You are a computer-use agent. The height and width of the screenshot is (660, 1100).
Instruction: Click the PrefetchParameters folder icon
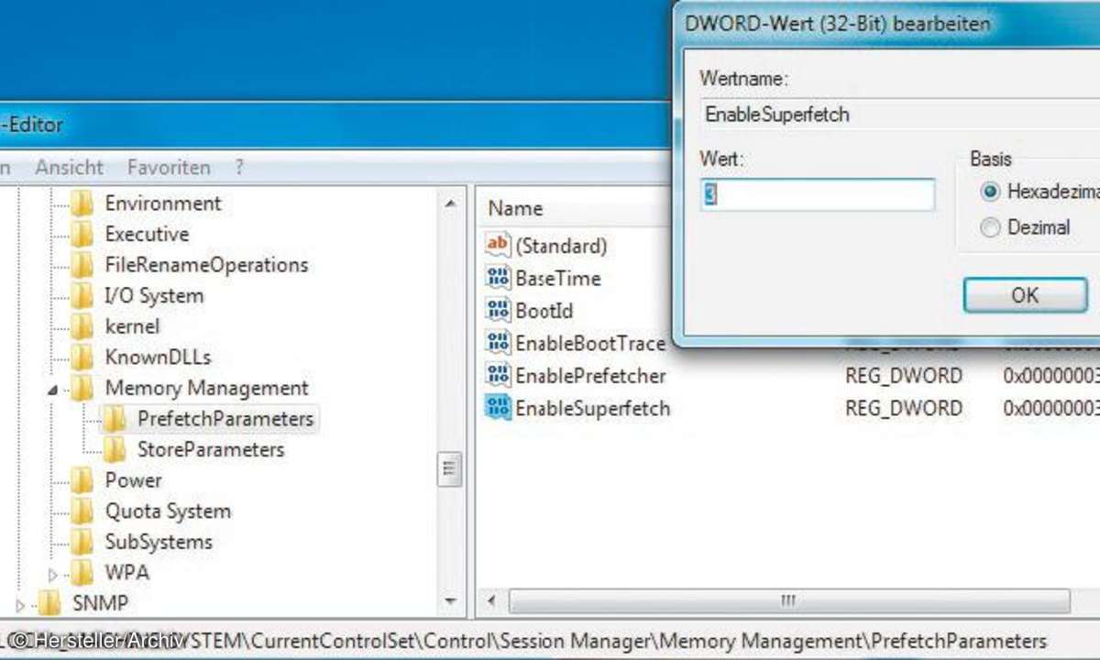pos(115,419)
